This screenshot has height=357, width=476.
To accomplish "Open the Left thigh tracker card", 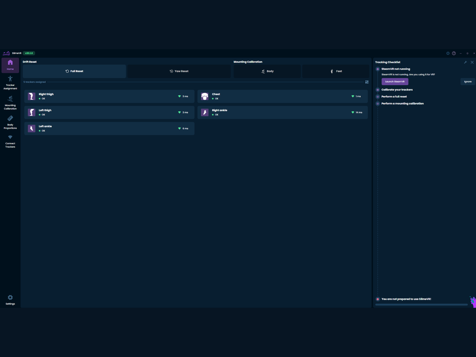I will [109, 112].
